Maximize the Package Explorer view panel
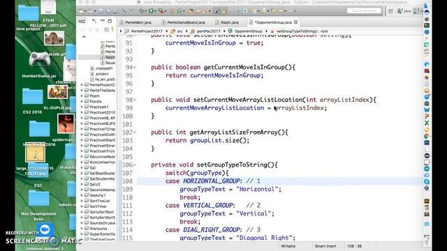 click(110, 21)
